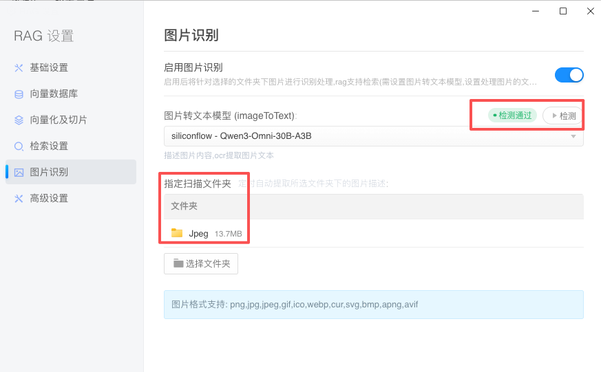Image resolution: width=601 pixels, height=372 pixels.
Task: Click the 基础设置 tools icon
Action: [19, 68]
